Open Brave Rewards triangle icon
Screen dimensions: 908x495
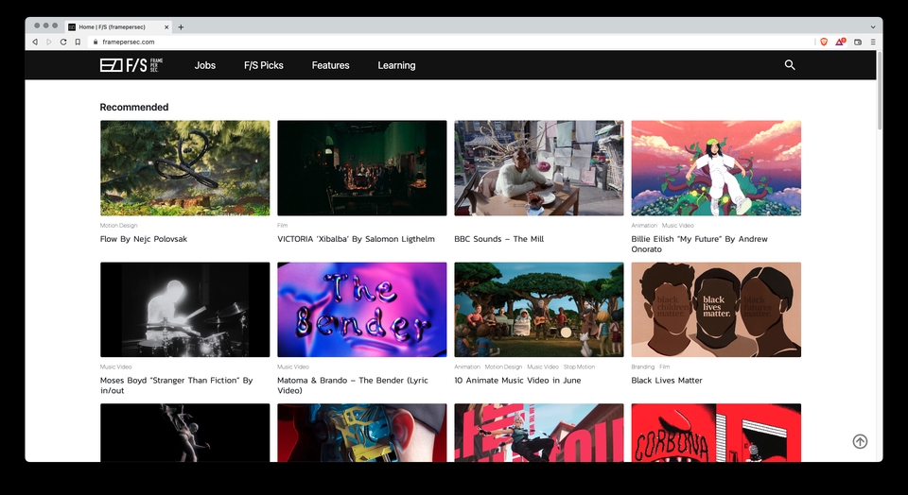(x=840, y=42)
